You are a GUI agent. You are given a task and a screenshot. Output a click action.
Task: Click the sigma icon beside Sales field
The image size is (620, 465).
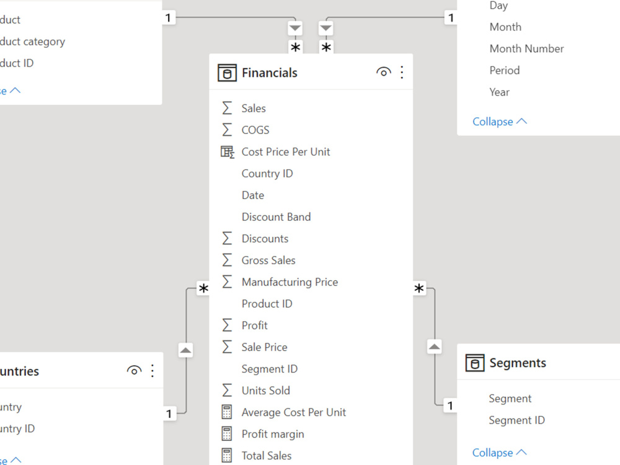click(228, 108)
